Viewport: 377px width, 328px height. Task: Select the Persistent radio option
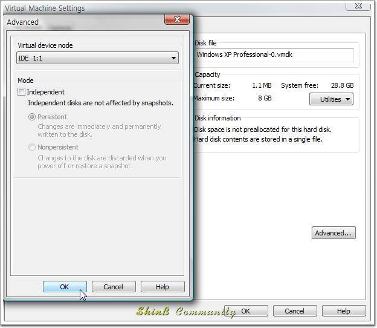coord(32,117)
